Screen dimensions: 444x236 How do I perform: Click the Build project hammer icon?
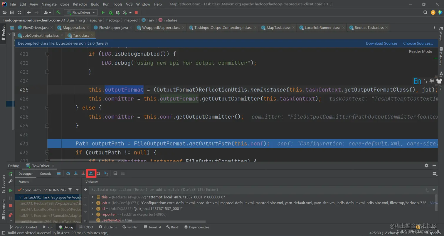pos(58,13)
